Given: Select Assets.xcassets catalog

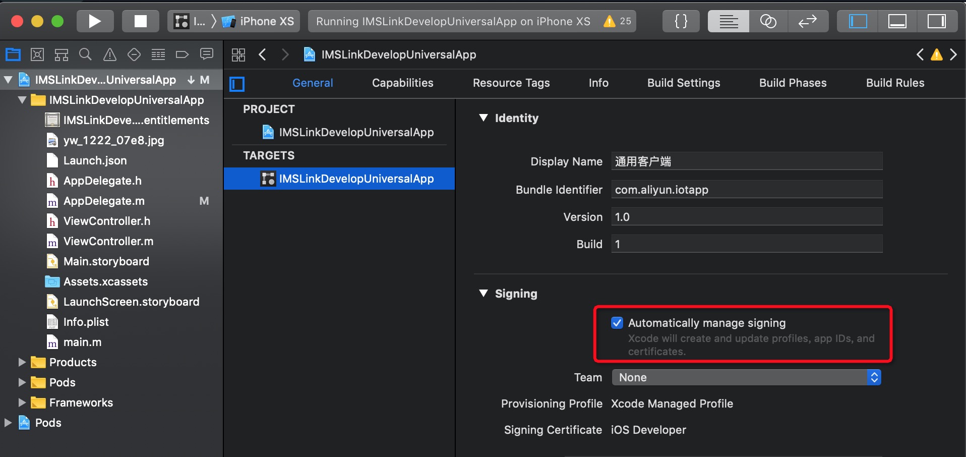Looking at the screenshot, I should (x=96, y=281).
